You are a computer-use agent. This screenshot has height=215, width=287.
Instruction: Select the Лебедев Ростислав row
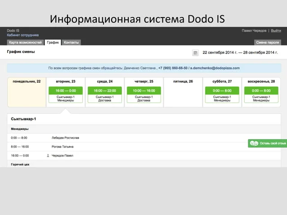[x=144, y=138]
